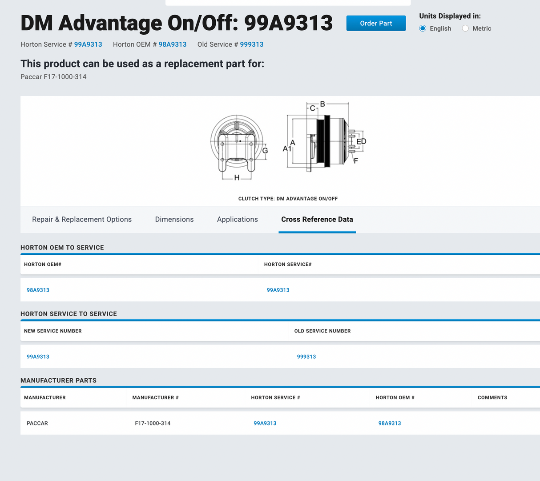Switch to the Applications tab
Screen dimensions: 540x481
coord(238,219)
